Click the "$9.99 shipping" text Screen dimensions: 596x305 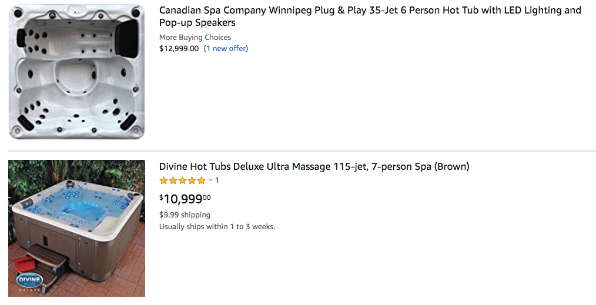pyautogui.click(x=185, y=214)
